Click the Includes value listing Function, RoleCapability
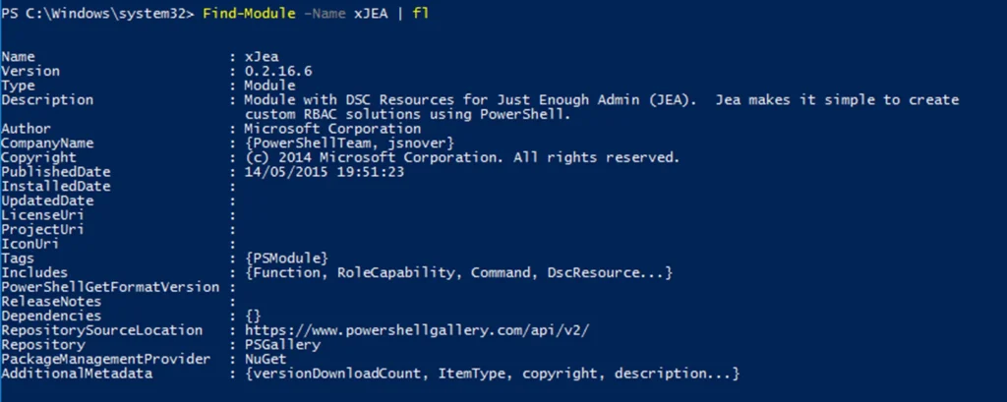Viewport: 1007px width, 402px height. (x=458, y=272)
